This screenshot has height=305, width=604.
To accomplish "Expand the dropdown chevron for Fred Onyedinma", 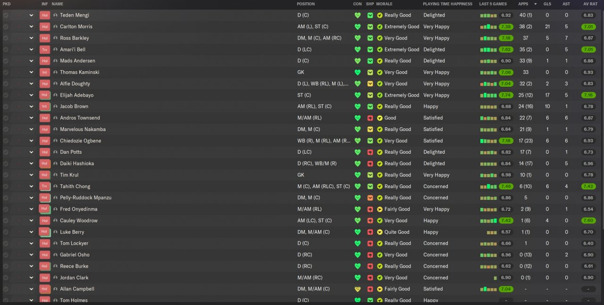I will tap(31, 209).
